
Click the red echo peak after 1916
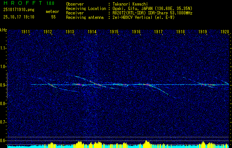point(147,85)
